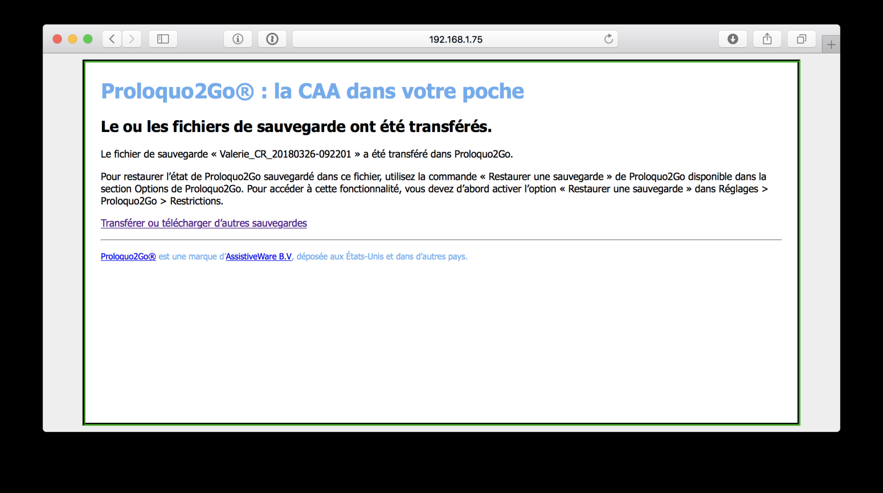Image resolution: width=883 pixels, height=493 pixels.
Task: Click the 'Le ou les fichiers de sauvegarde ont été transférés.' heading
Action: (x=296, y=127)
